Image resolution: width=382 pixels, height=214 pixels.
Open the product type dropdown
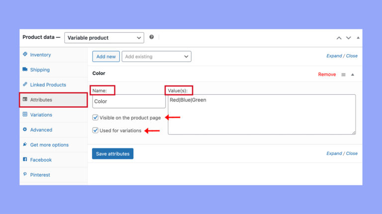point(104,38)
